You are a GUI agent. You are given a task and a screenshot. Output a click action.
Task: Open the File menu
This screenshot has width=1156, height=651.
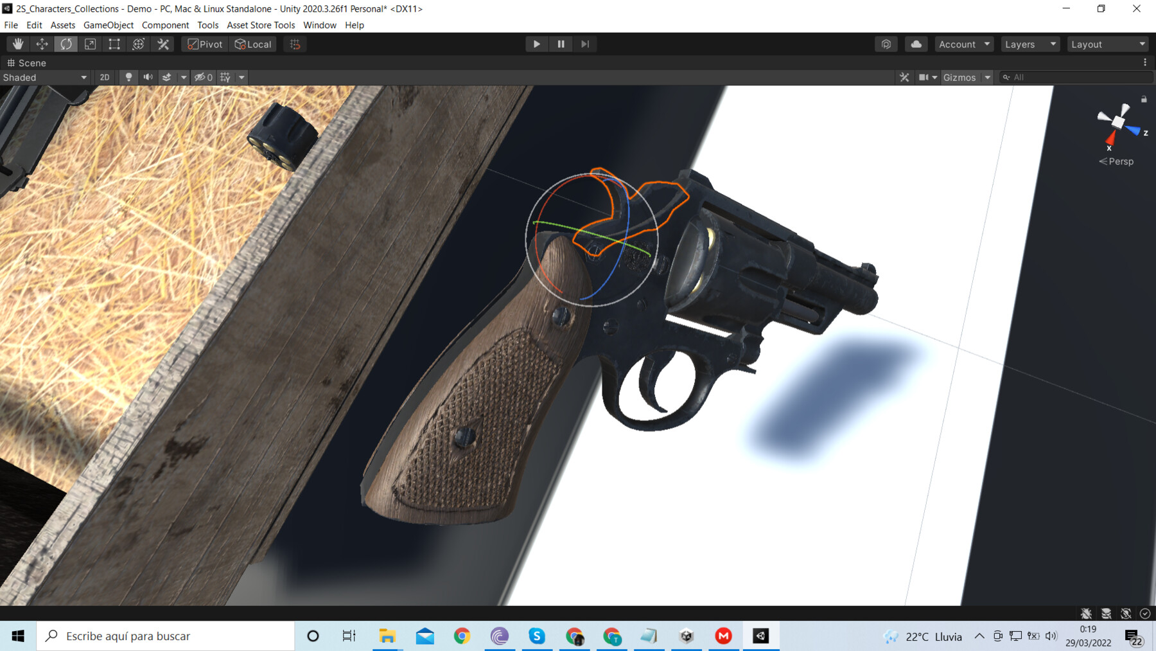[11, 25]
